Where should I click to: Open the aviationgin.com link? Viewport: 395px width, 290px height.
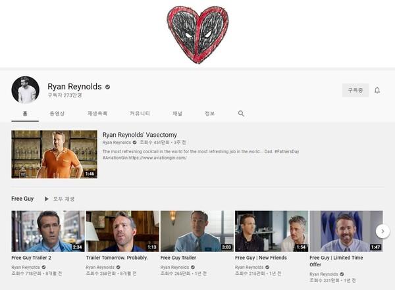pos(158,158)
